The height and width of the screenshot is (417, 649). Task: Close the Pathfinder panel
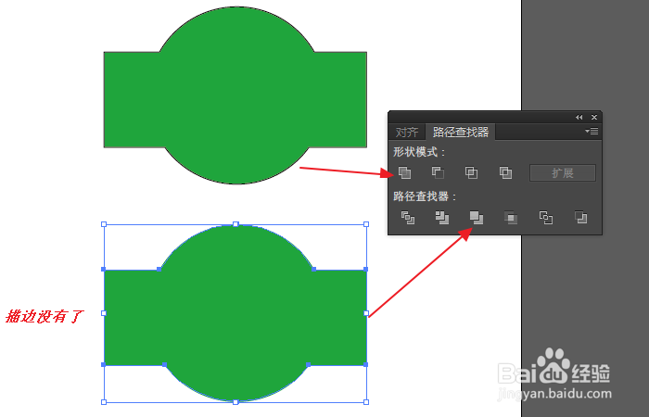tap(594, 118)
